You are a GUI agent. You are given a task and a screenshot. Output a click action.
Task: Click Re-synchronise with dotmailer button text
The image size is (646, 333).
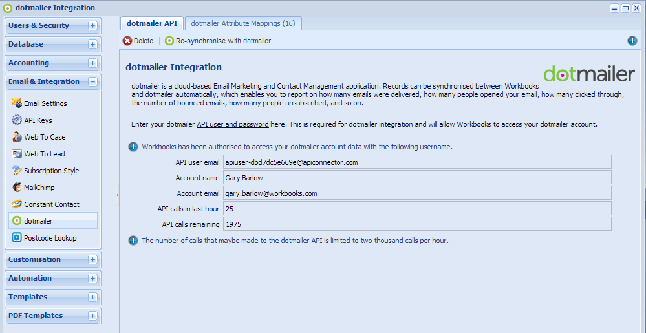pyautogui.click(x=223, y=41)
